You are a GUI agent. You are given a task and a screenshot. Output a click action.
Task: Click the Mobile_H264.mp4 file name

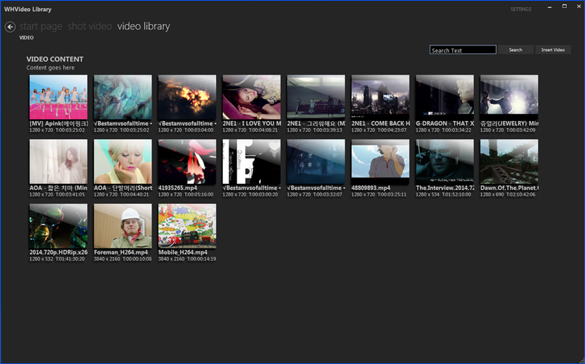[x=183, y=252]
